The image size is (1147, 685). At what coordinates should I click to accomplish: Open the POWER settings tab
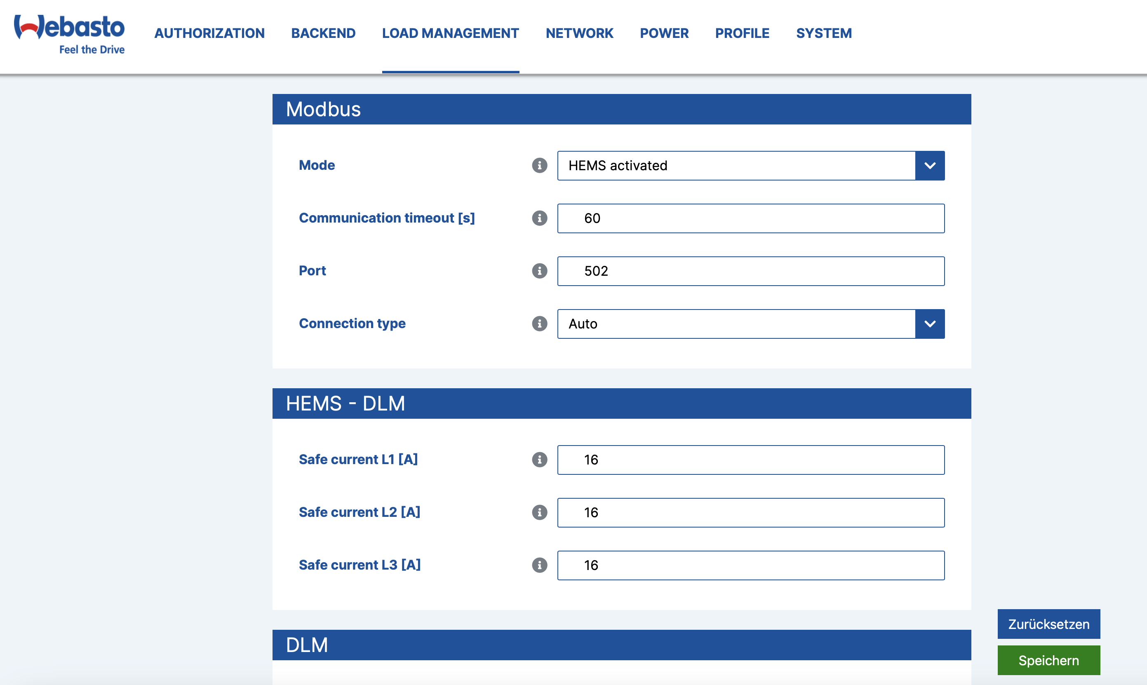coord(665,33)
